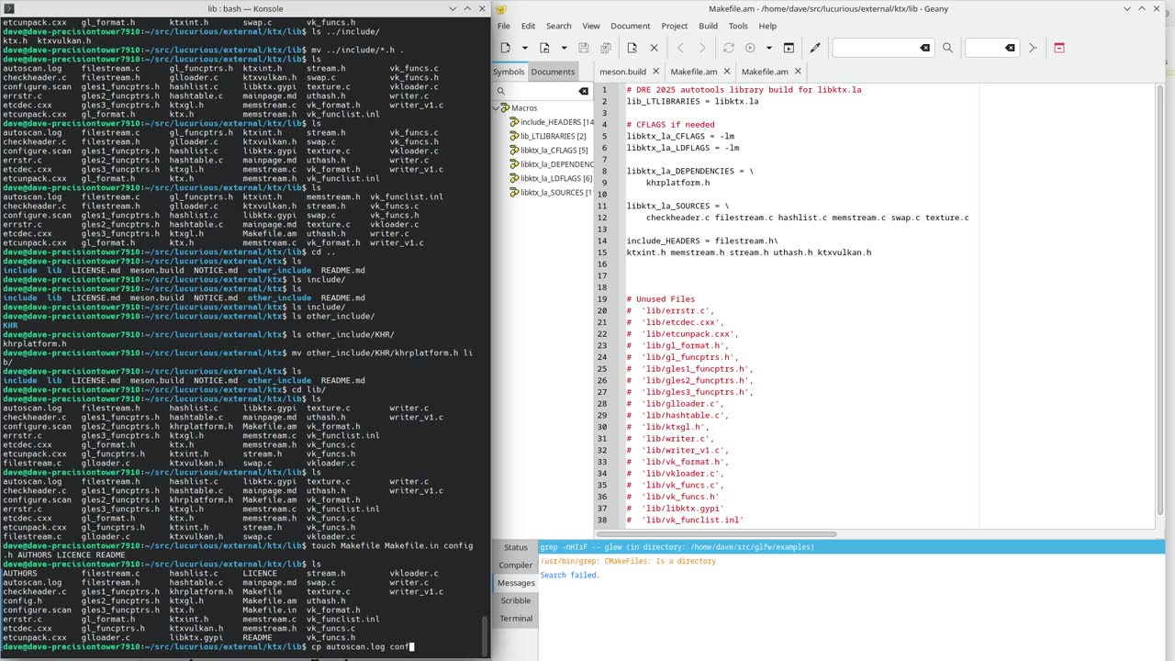Close the last Makefile.am tab
Viewport: 1175px width, 661px height.
click(x=798, y=72)
